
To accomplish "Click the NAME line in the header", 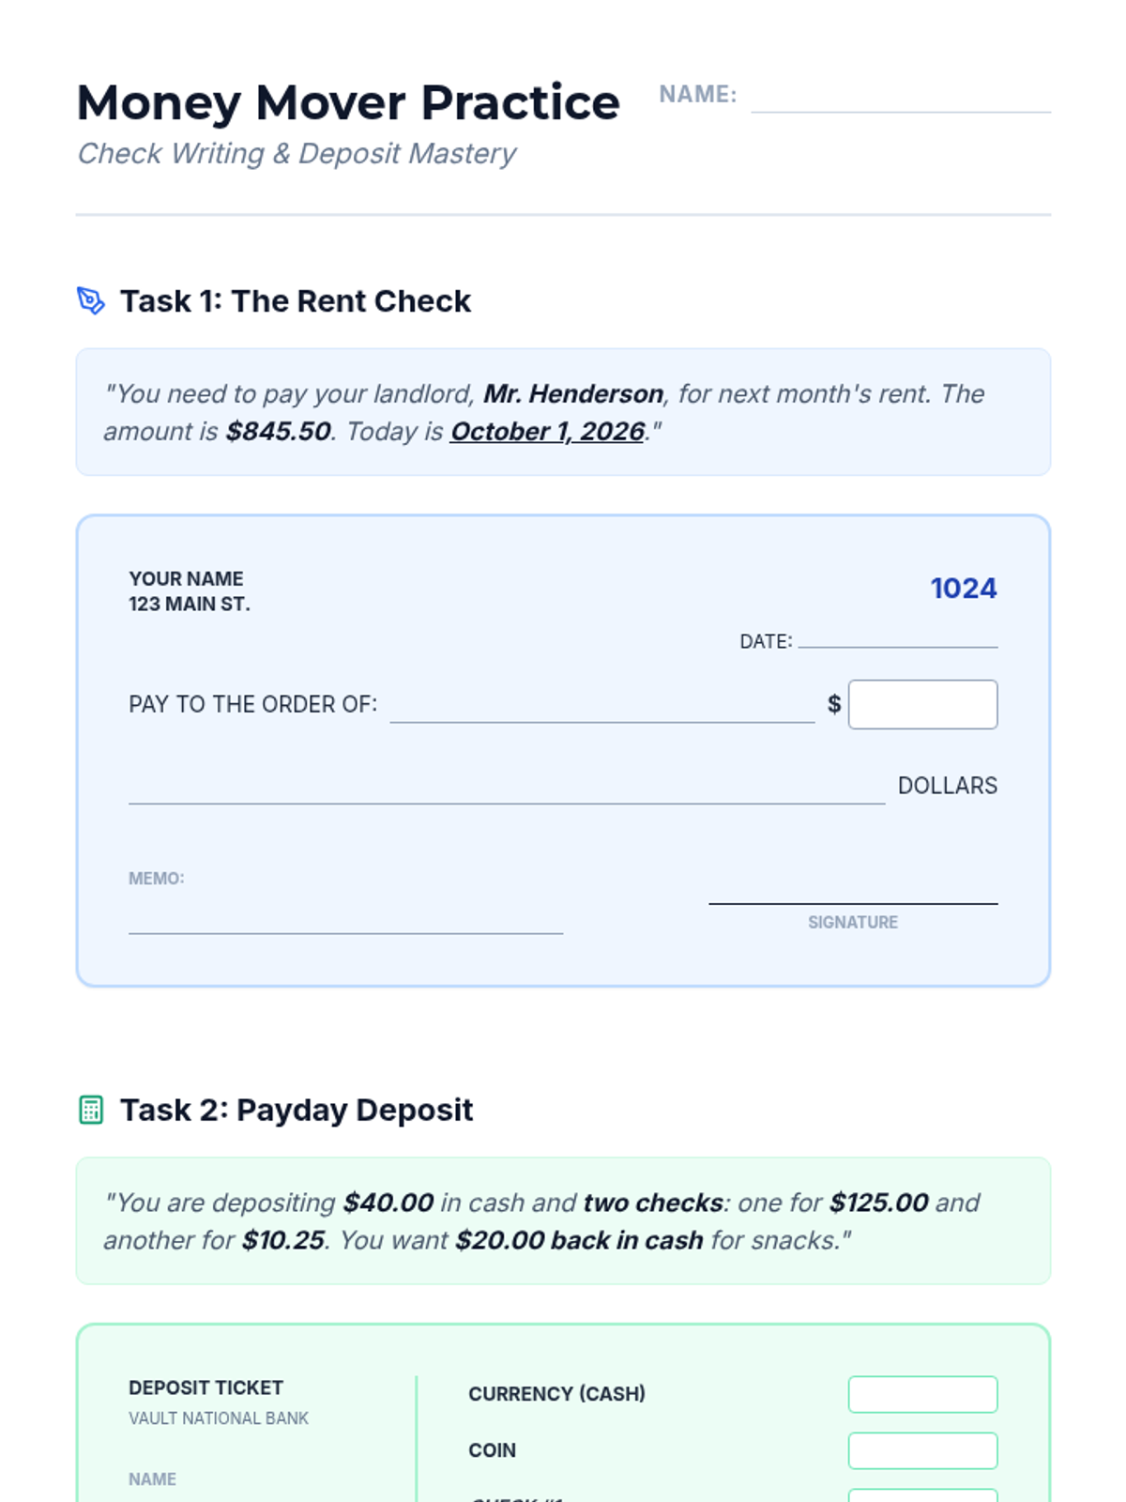I will (900, 100).
